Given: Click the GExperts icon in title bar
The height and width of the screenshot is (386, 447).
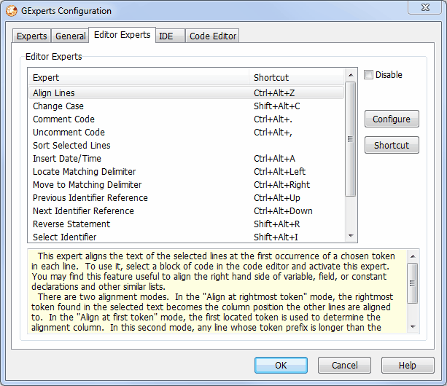Looking at the screenshot, I should pos(11,12).
